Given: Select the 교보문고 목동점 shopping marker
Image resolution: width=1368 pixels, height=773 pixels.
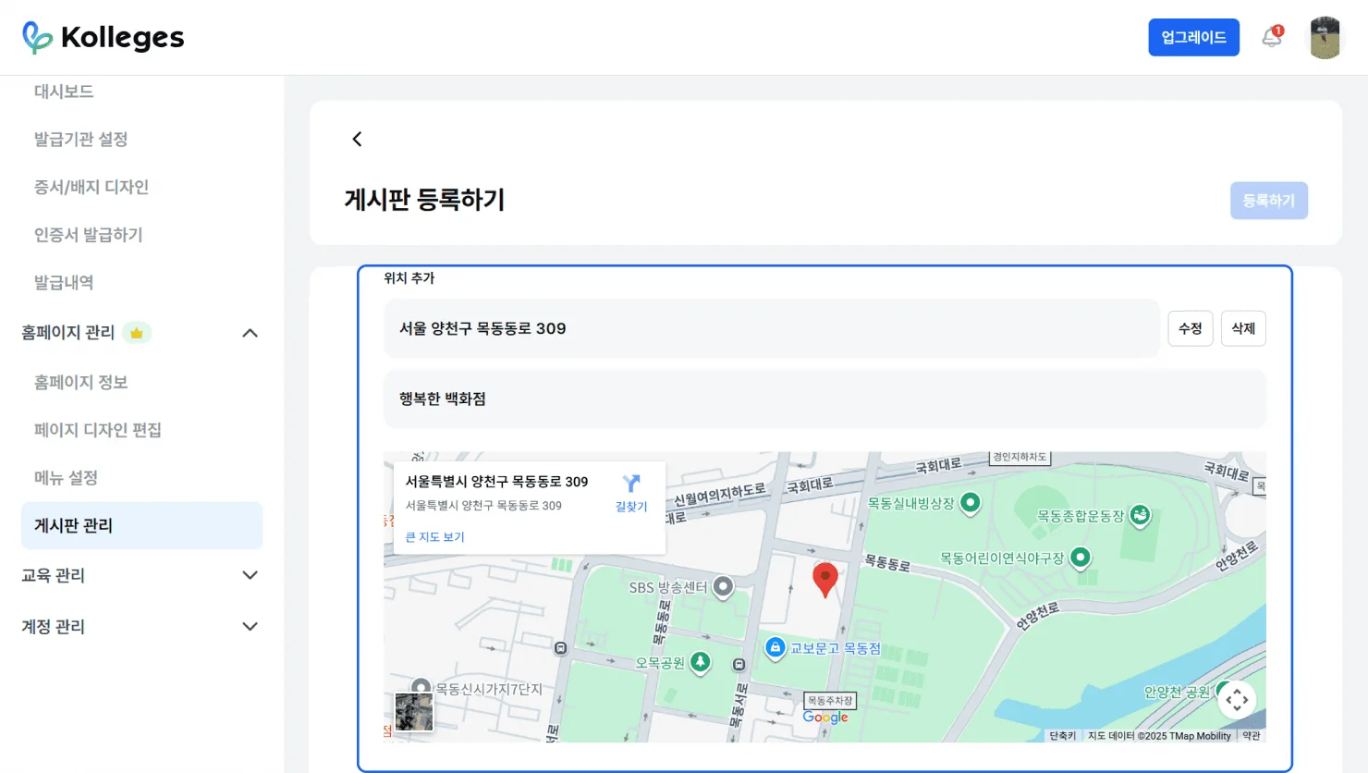Looking at the screenshot, I should click(x=776, y=647).
